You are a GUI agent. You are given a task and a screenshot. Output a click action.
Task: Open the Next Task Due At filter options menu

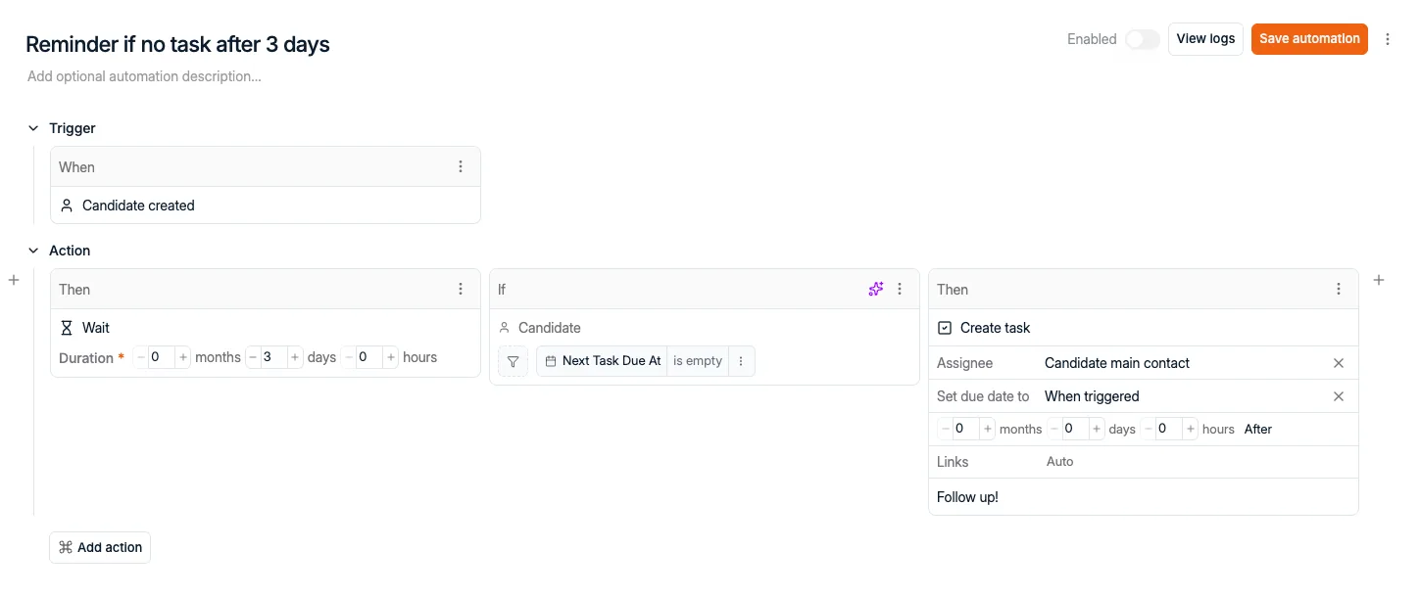[741, 361]
